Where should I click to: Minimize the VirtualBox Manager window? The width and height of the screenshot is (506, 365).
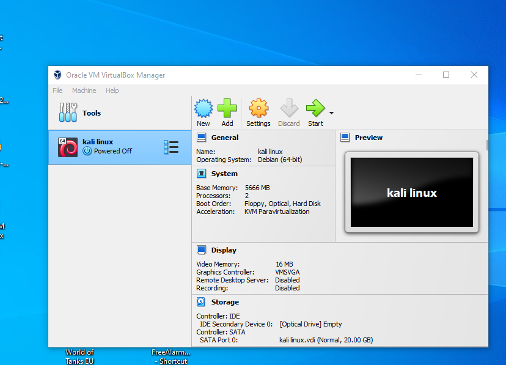click(419, 75)
